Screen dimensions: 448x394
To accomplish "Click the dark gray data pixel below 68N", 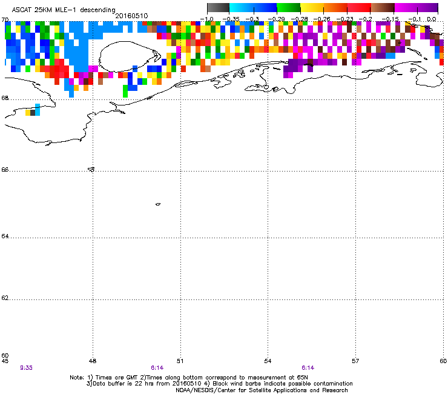I will 33,113.
